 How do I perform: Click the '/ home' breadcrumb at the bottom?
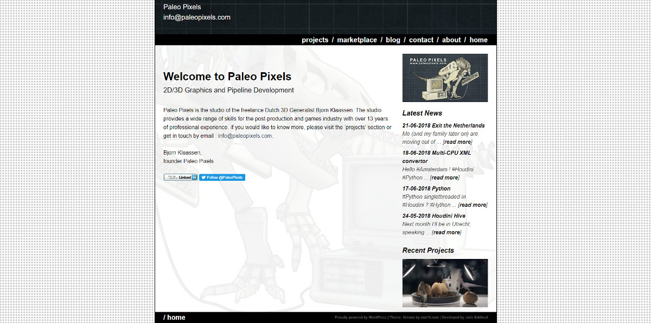click(174, 317)
